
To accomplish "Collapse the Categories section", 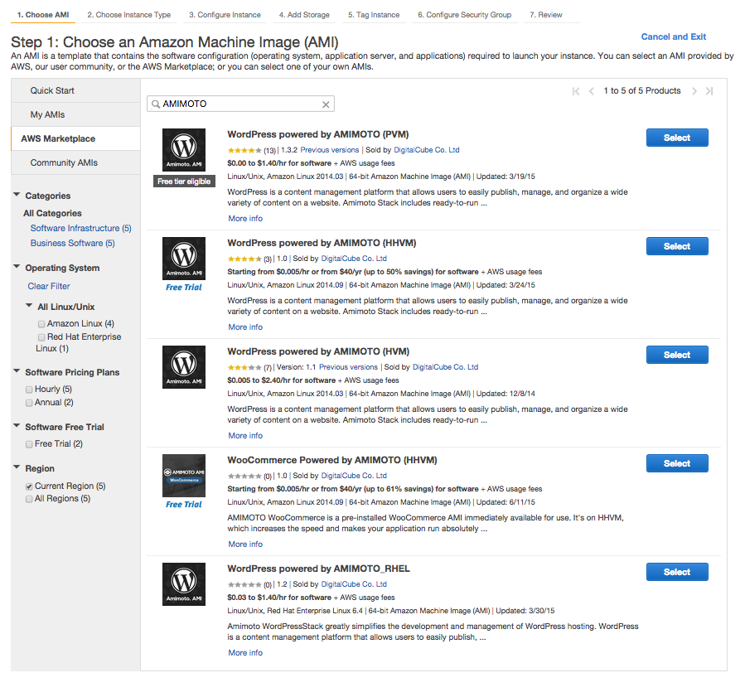I will 17,195.
